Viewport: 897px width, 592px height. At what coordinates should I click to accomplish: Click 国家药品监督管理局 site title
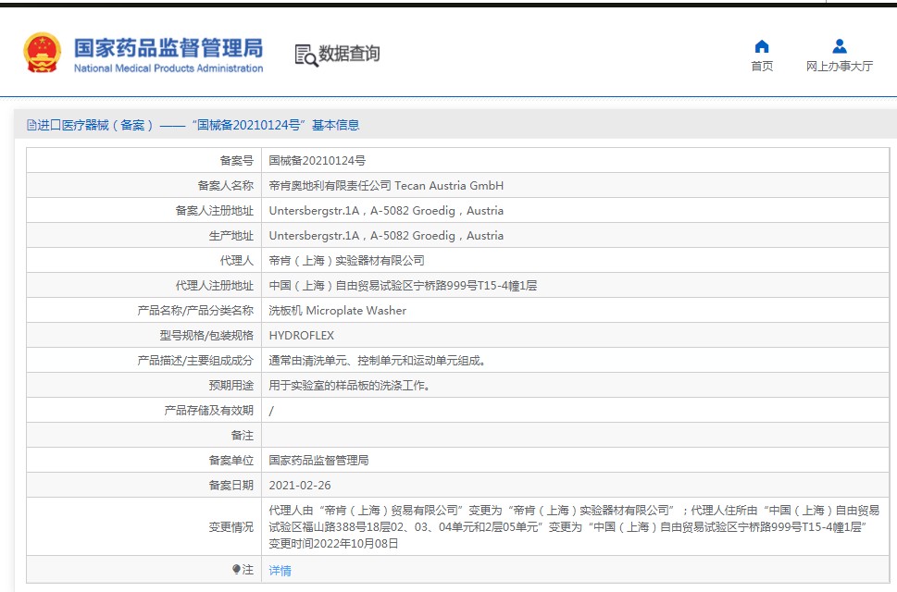click(168, 48)
